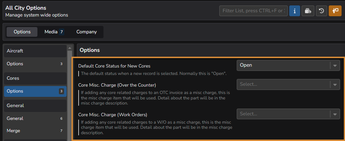Open Merge item in sidebar
The width and height of the screenshot is (345, 141).
pos(35,131)
